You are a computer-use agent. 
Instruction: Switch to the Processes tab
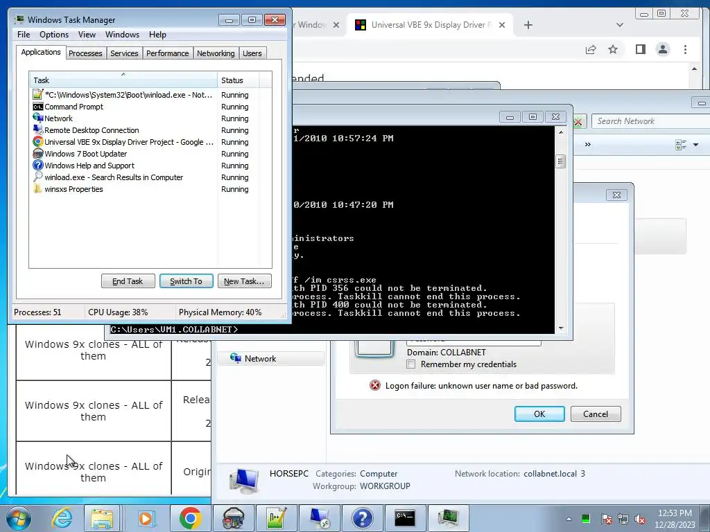coord(85,53)
